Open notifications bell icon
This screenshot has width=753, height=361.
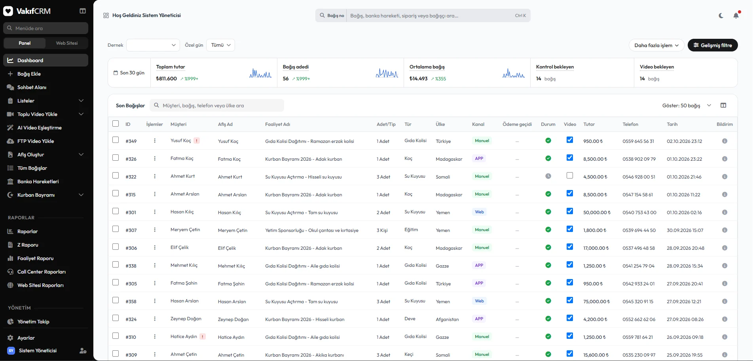click(736, 15)
